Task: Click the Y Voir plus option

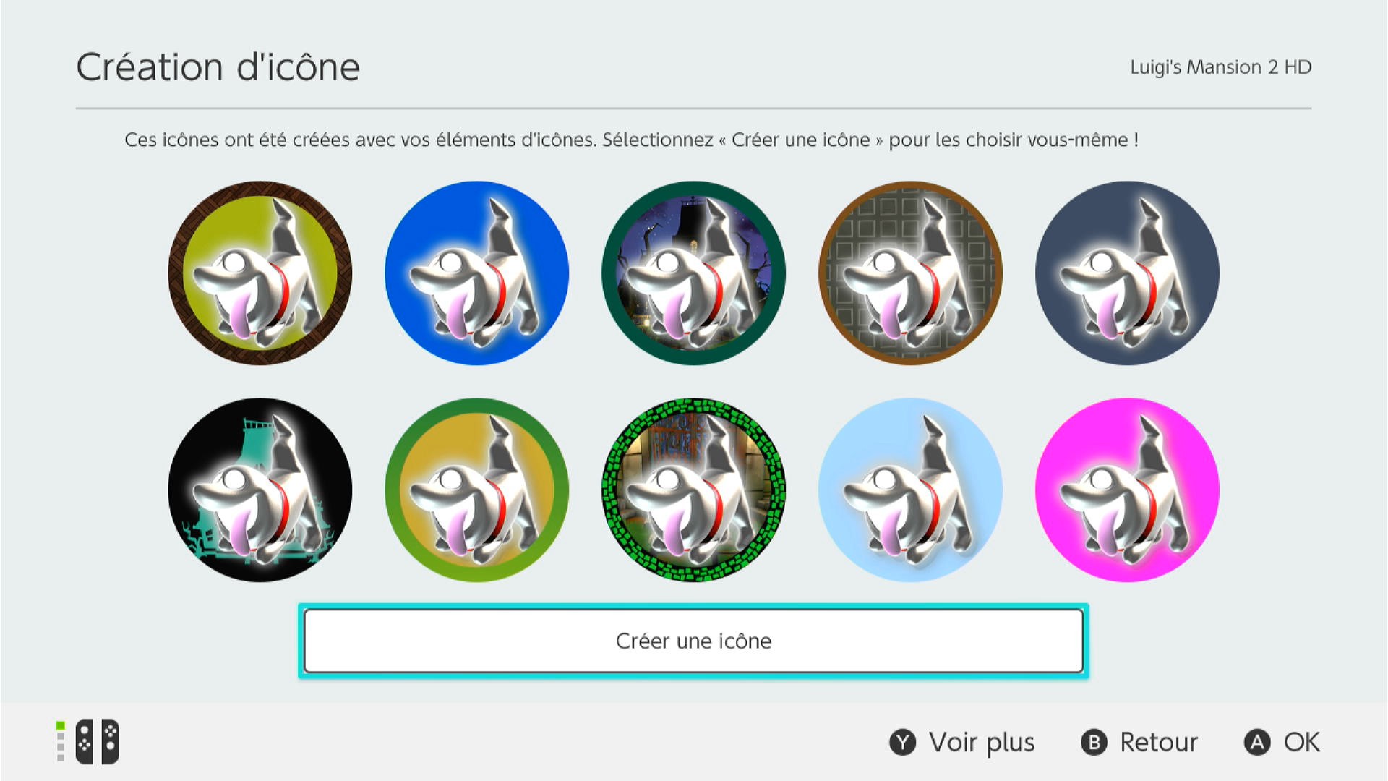Action: [x=962, y=743]
